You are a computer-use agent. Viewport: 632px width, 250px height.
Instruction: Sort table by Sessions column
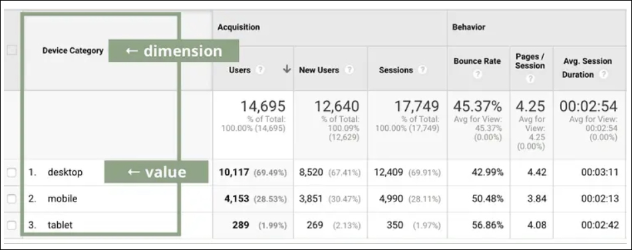pyautogui.click(x=396, y=70)
